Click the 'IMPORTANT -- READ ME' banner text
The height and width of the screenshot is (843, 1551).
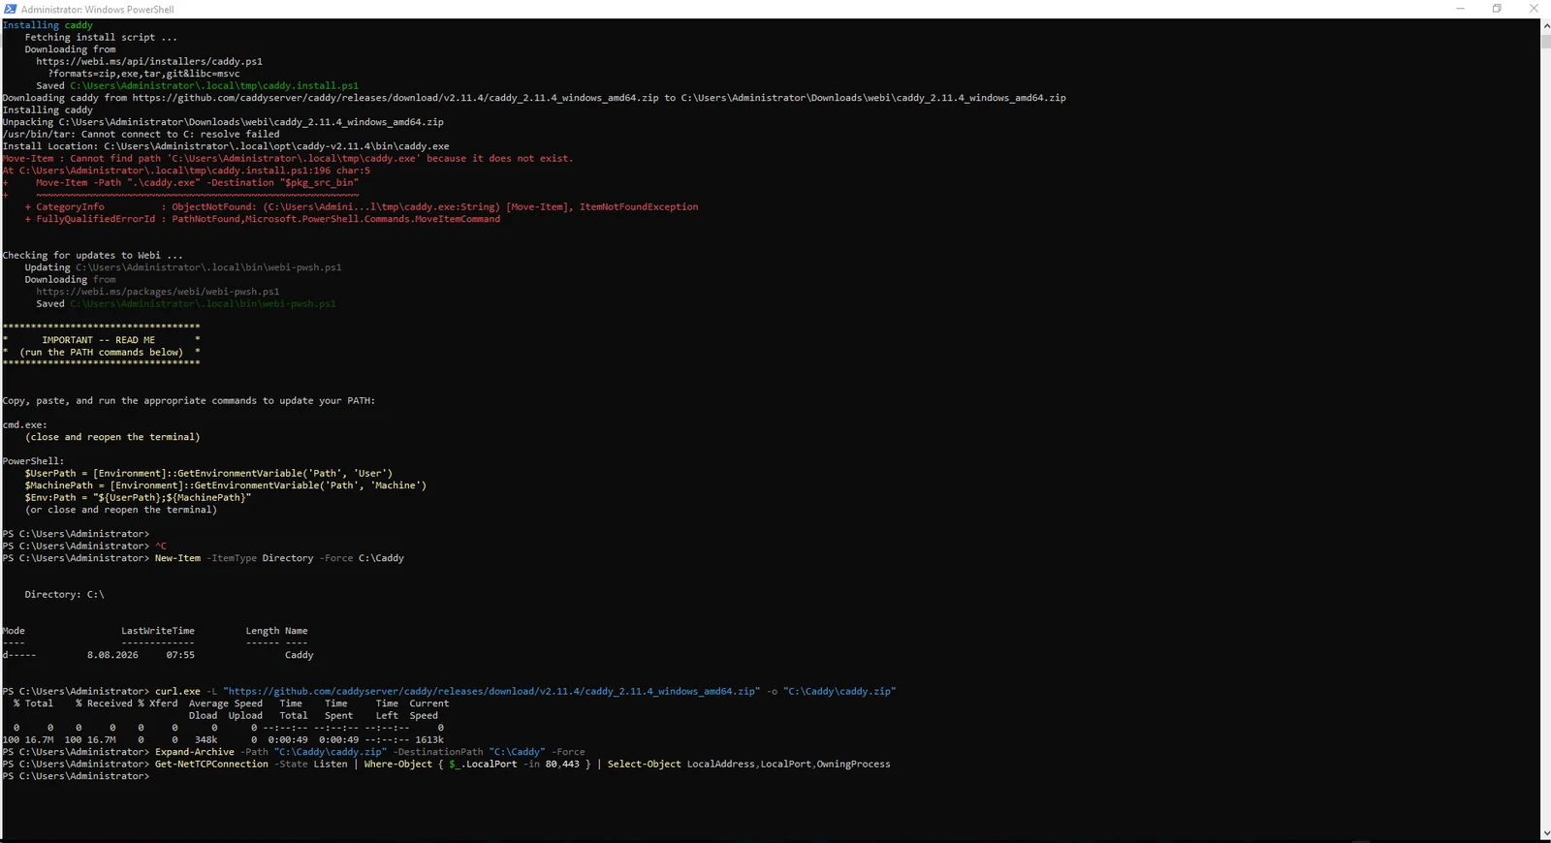[x=98, y=340]
